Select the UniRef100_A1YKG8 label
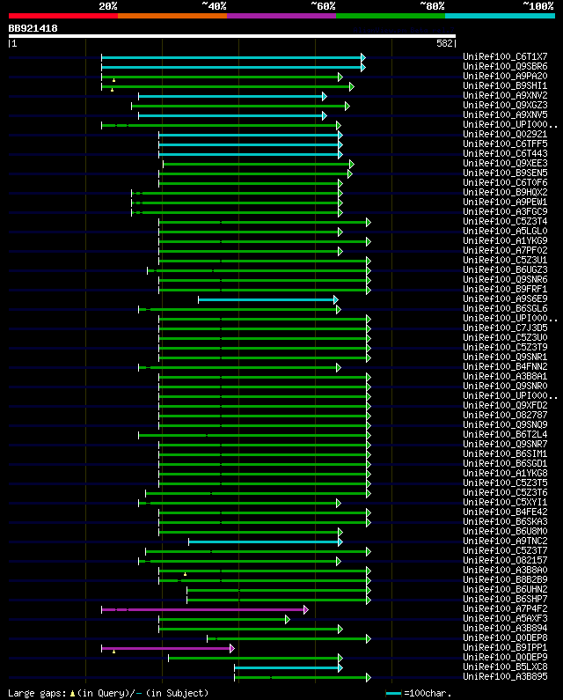This screenshot has height=700, width=563. [505, 473]
